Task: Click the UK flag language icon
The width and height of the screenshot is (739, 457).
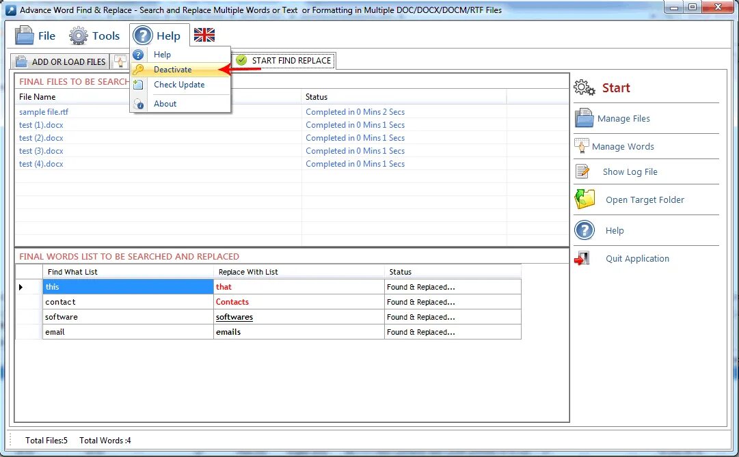Action: pos(204,35)
